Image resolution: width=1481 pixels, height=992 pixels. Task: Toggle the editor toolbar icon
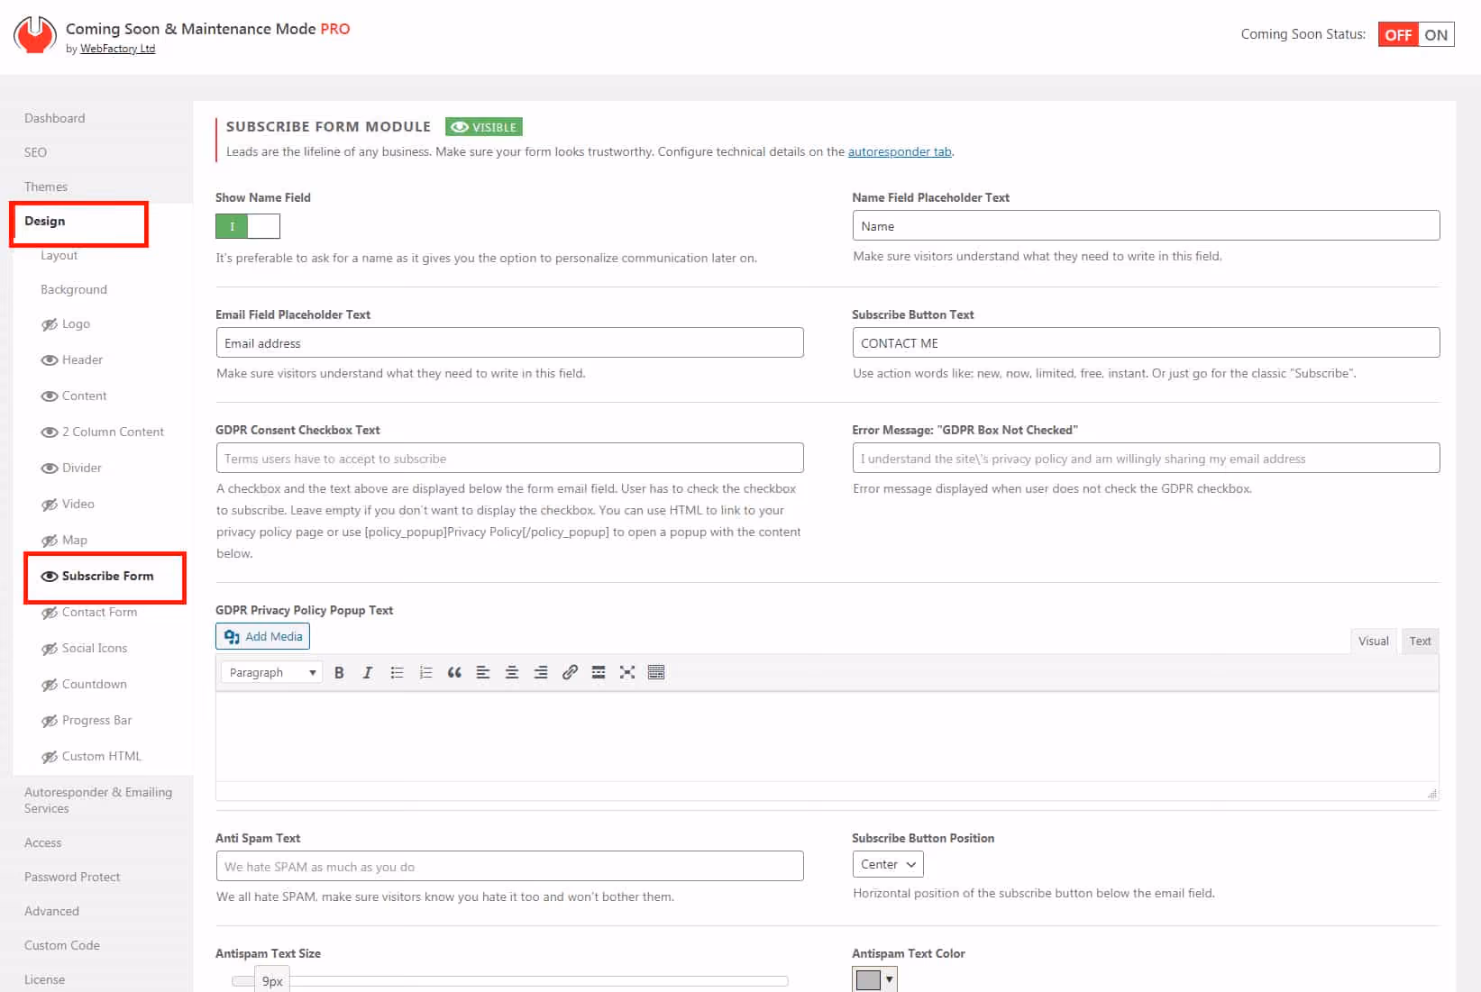[x=656, y=672]
